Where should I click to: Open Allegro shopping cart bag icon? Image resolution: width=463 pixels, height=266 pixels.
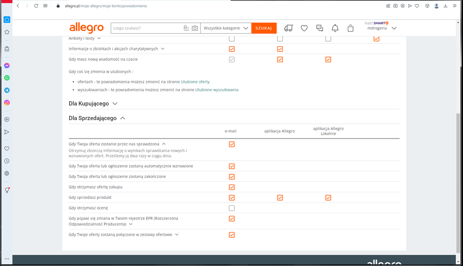(x=351, y=28)
